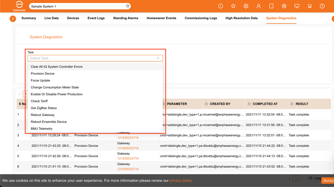Open the settings gear icon
The image size is (334, 187).
[246, 6]
